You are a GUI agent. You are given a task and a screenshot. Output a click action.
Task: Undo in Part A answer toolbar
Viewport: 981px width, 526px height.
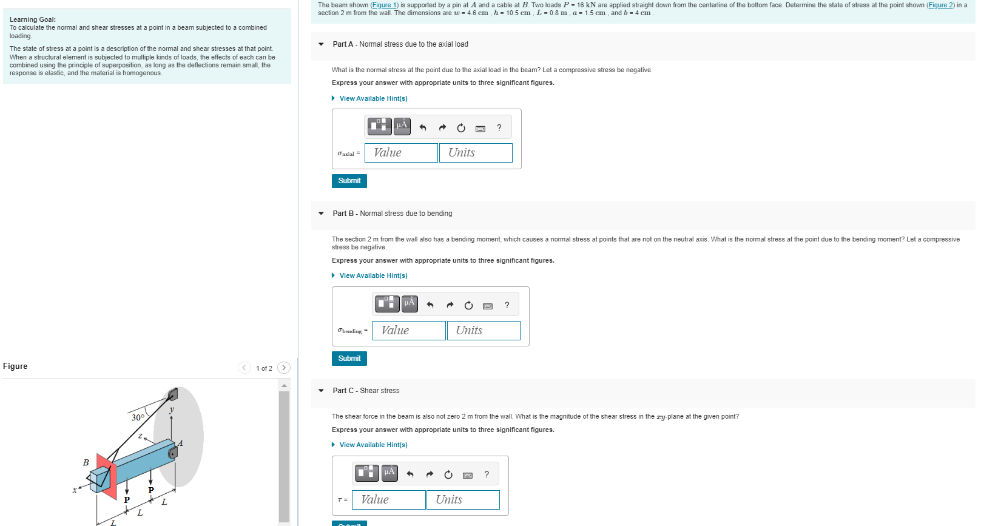coord(423,127)
